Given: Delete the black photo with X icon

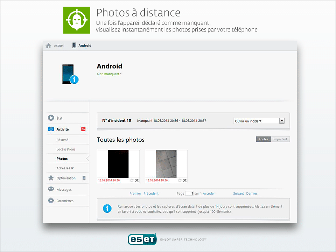Looking at the screenshot, I should pyautogui.click(x=137, y=180).
